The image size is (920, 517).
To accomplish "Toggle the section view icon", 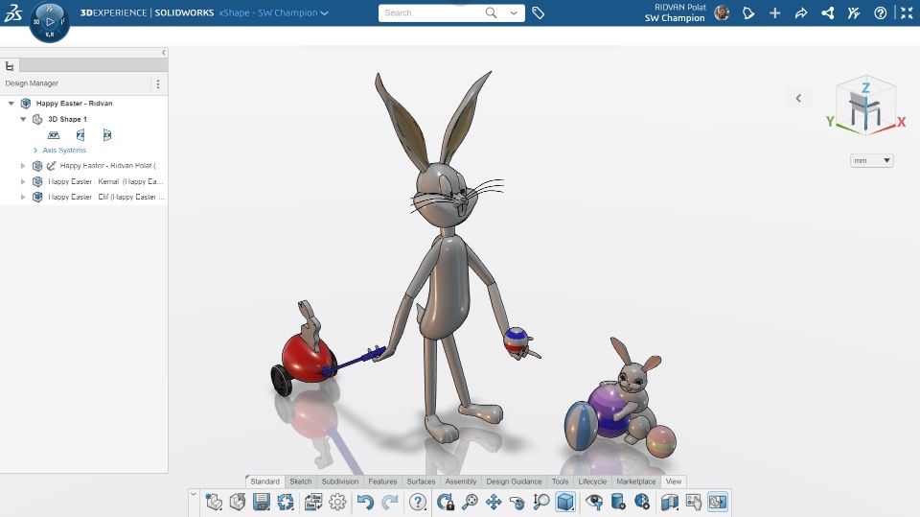I will (x=670, y=502).
